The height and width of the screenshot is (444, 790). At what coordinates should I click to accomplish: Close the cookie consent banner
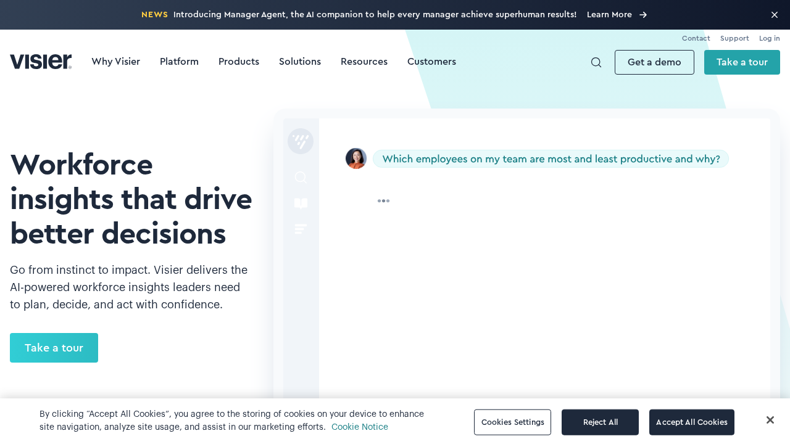(x=770, y=420)
